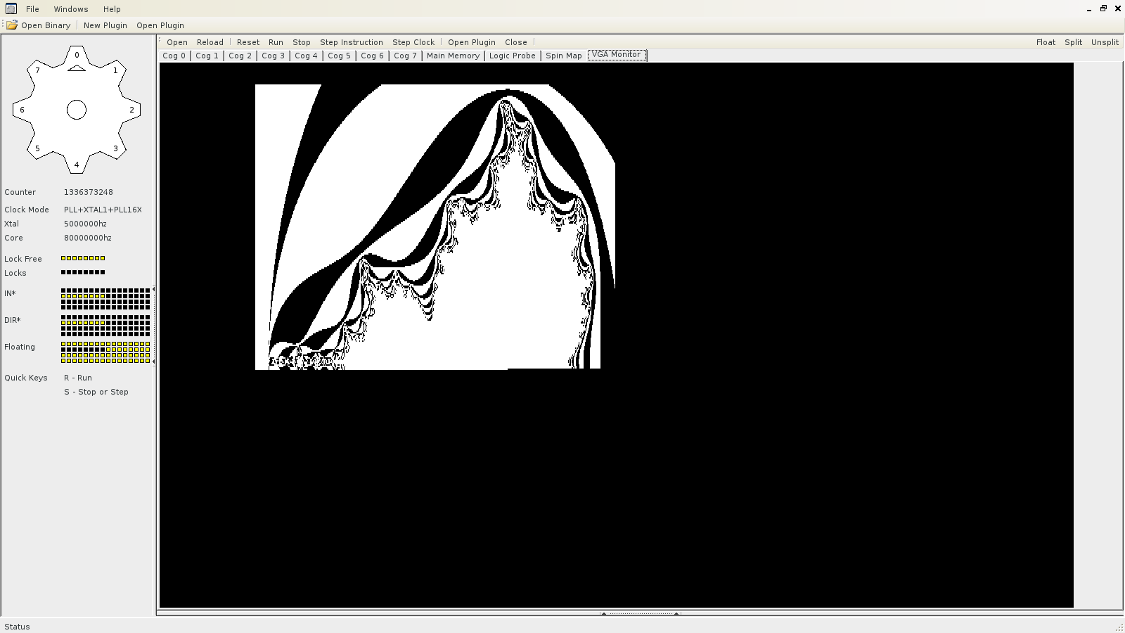The width and height of the screenshot is (1125, 633).
Task: Click the application icon left of File
Action: (11, 8)
